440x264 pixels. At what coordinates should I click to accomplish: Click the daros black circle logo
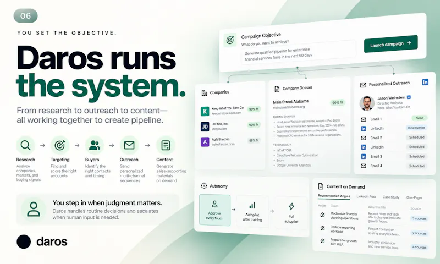click(24, 241)
